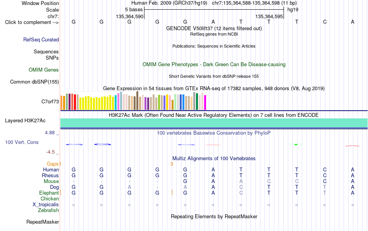Viewport: 368px width, 231px height.
Task: Click the pure red bar in GTEx chart
Action: point(75,102)
